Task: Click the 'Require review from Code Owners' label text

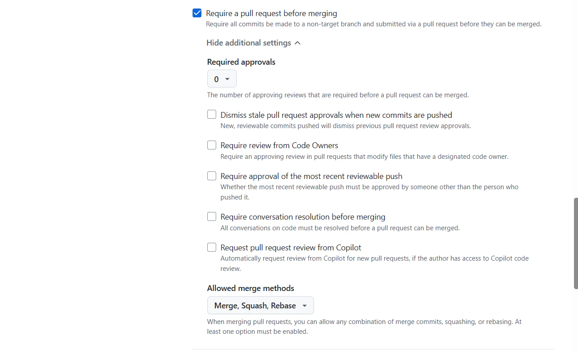Action: [x=279, y=145]
